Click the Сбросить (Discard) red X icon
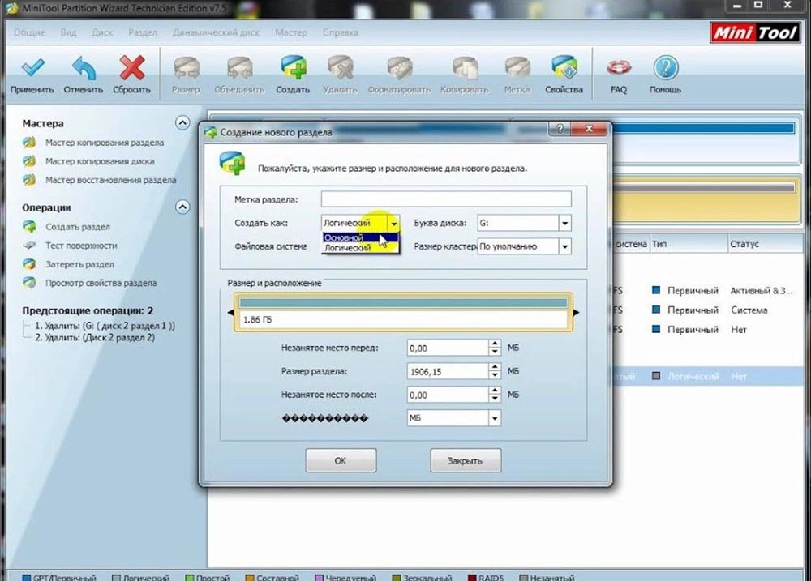 click(131, 67)
